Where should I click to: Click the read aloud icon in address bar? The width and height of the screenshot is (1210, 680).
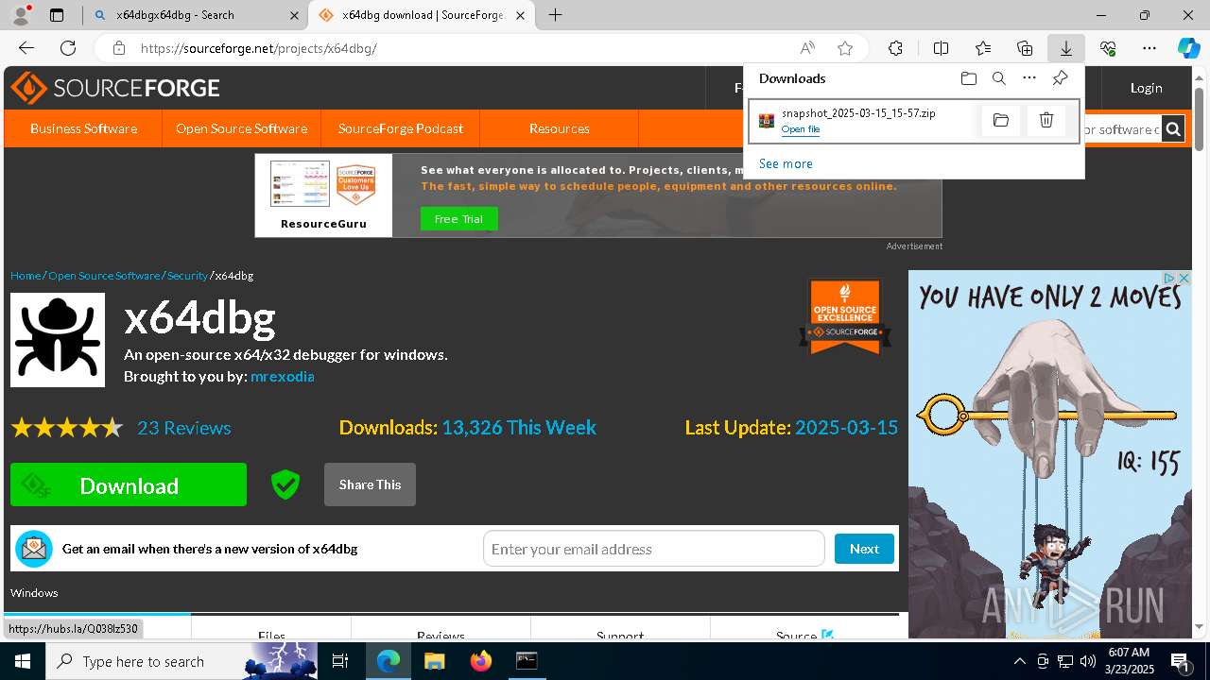(x=807, y=48)
